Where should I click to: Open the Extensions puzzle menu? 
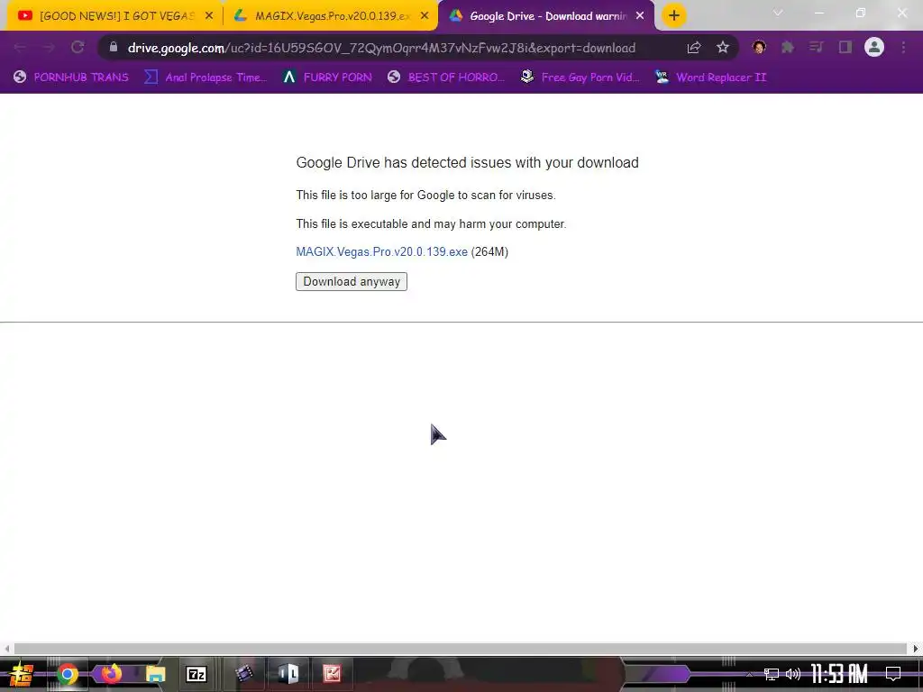pyautogui.click(x=788, y=47)
